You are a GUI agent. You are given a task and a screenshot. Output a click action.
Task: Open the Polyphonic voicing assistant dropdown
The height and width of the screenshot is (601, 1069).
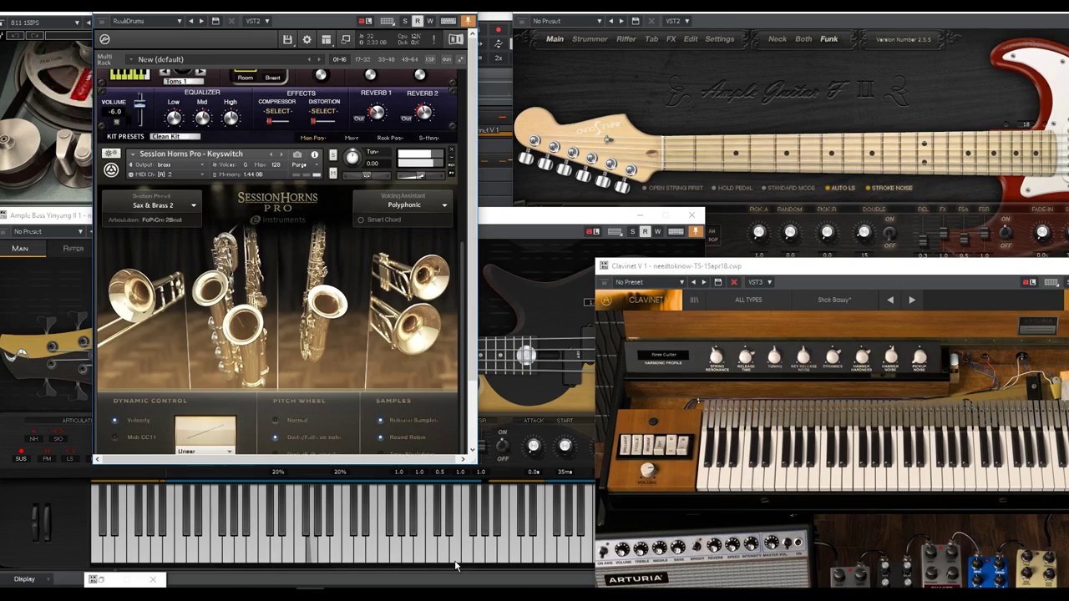tap(404, 205)
